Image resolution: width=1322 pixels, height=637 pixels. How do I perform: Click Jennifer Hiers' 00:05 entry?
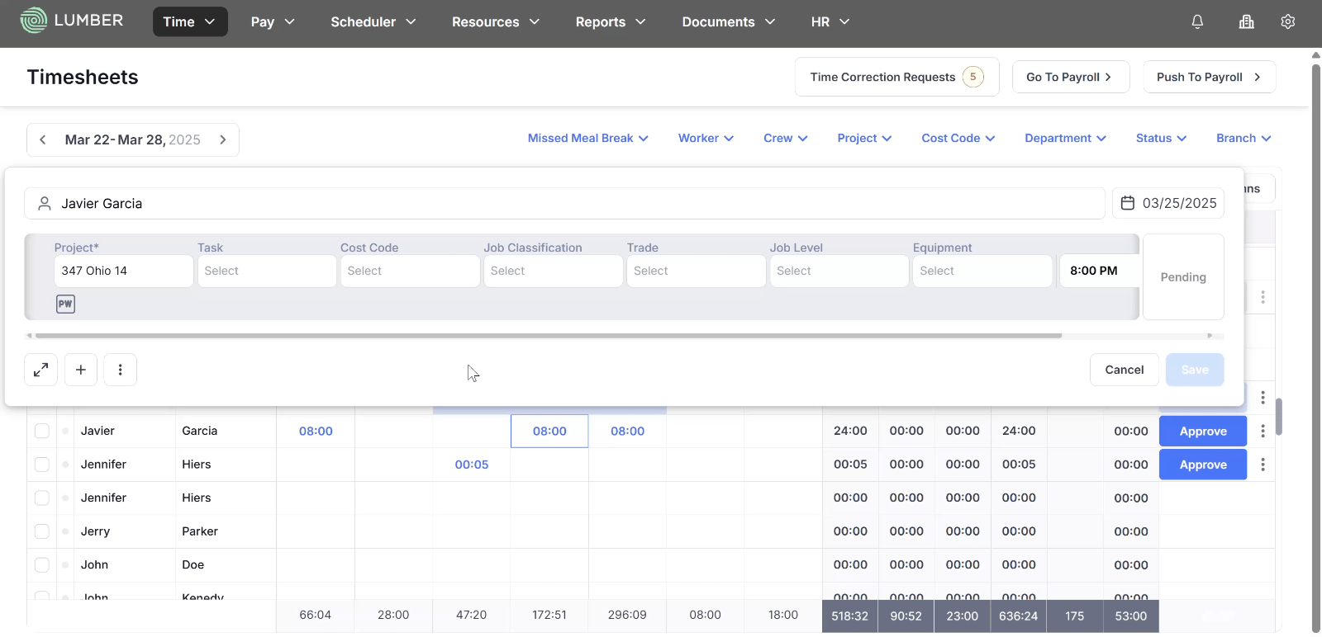tap(472, 465)
